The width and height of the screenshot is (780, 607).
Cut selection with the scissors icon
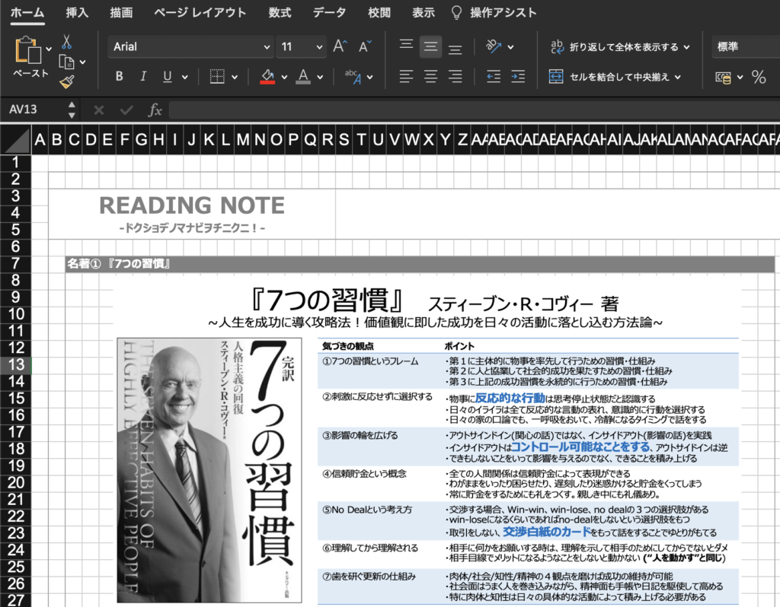tap(67, 42)
